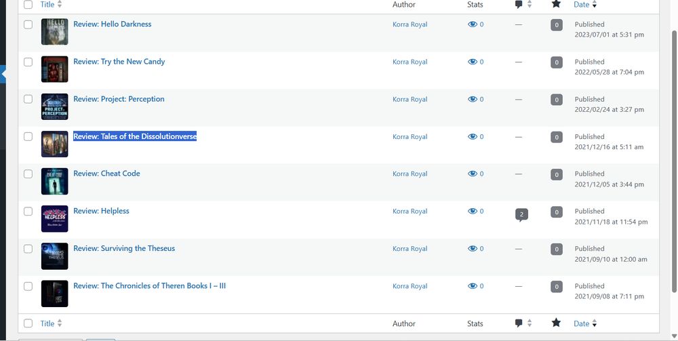Viewport: 678px width, 341px height.
Task: Tick checkbox for Review: Project: Perception
Action: tap(28, 99)
